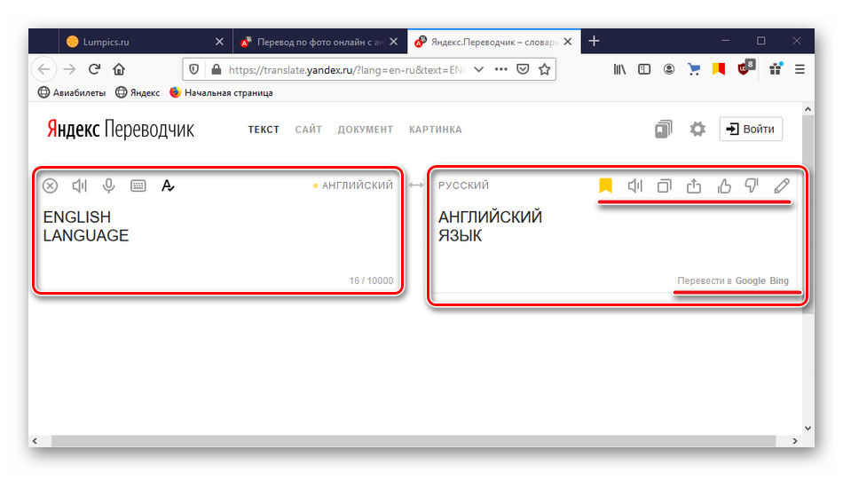
Task: Rate the translation with thumbs down
Action: tap(752, 185)
